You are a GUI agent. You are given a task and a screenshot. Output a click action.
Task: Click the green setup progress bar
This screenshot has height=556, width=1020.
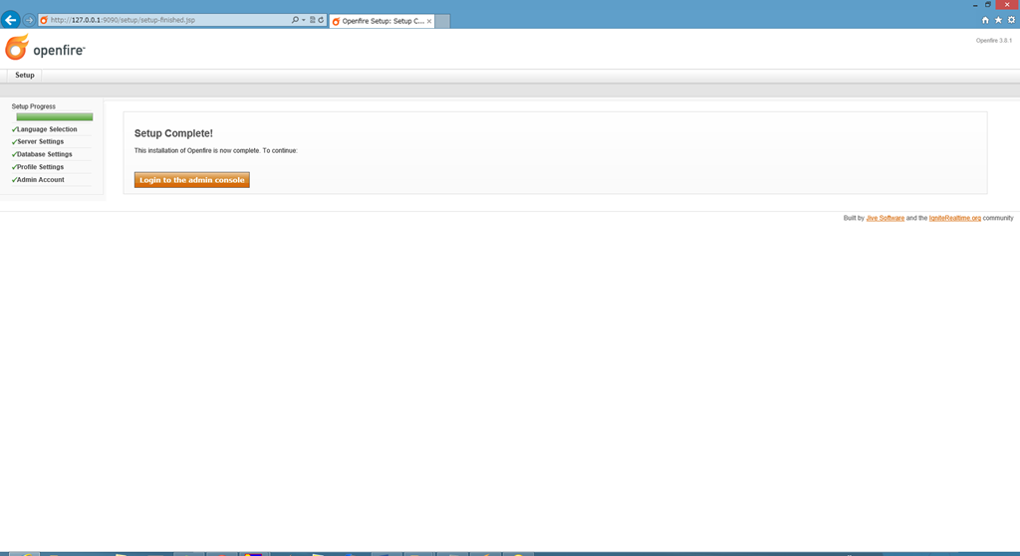pos(55,117)
